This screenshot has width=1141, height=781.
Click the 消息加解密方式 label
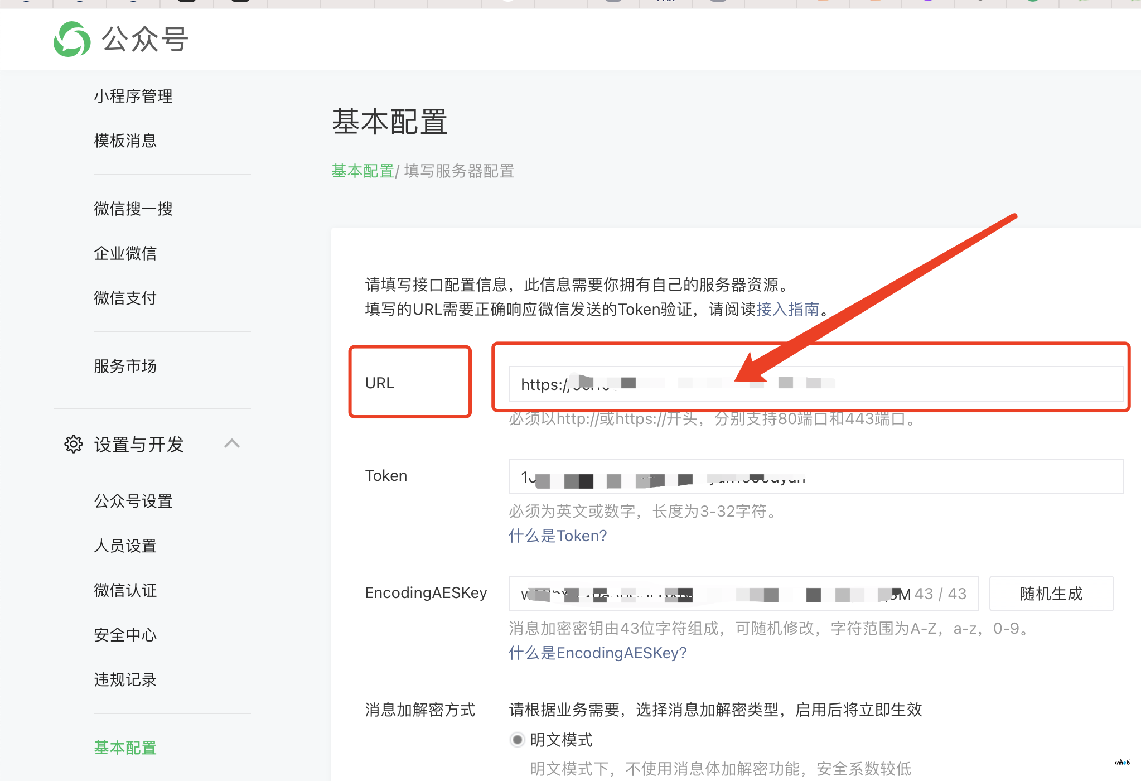coord(420,710)
